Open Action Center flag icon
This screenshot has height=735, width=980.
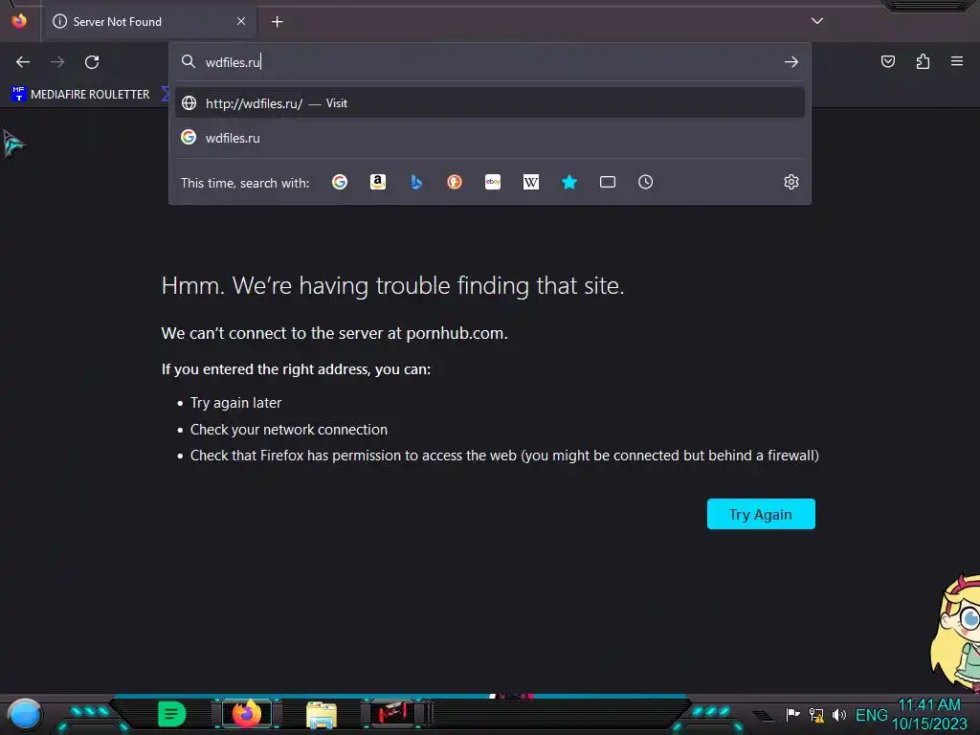(x=792, y=714)
